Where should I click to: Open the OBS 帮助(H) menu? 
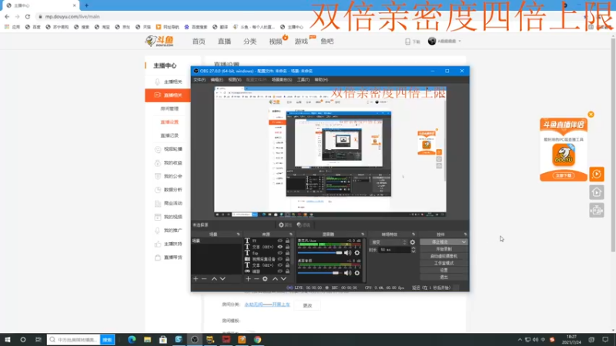(x=321, y=80)
